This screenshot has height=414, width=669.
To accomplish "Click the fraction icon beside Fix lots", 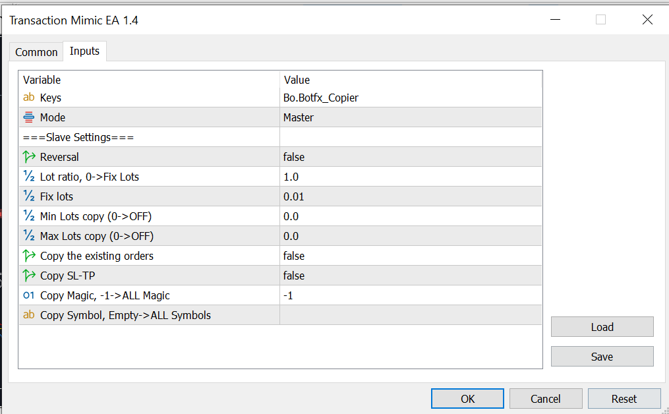I will [x=29, y=196].
